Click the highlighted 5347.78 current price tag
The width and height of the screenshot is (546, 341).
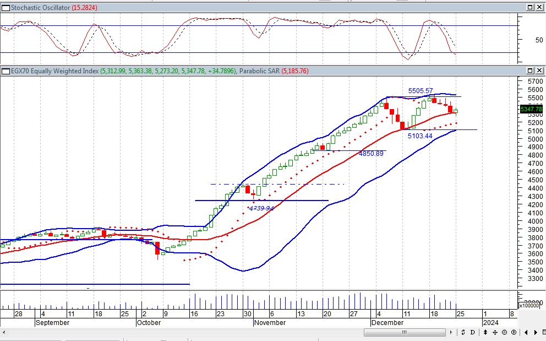[531, 109]
